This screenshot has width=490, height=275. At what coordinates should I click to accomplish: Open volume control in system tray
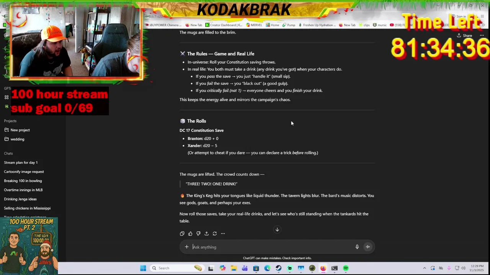(x=463, y=268)
